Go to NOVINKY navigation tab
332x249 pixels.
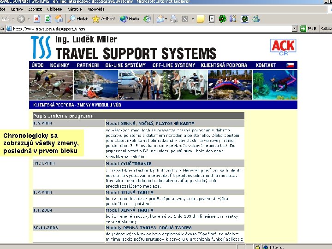pyautogui.click(x=59, y=65)
